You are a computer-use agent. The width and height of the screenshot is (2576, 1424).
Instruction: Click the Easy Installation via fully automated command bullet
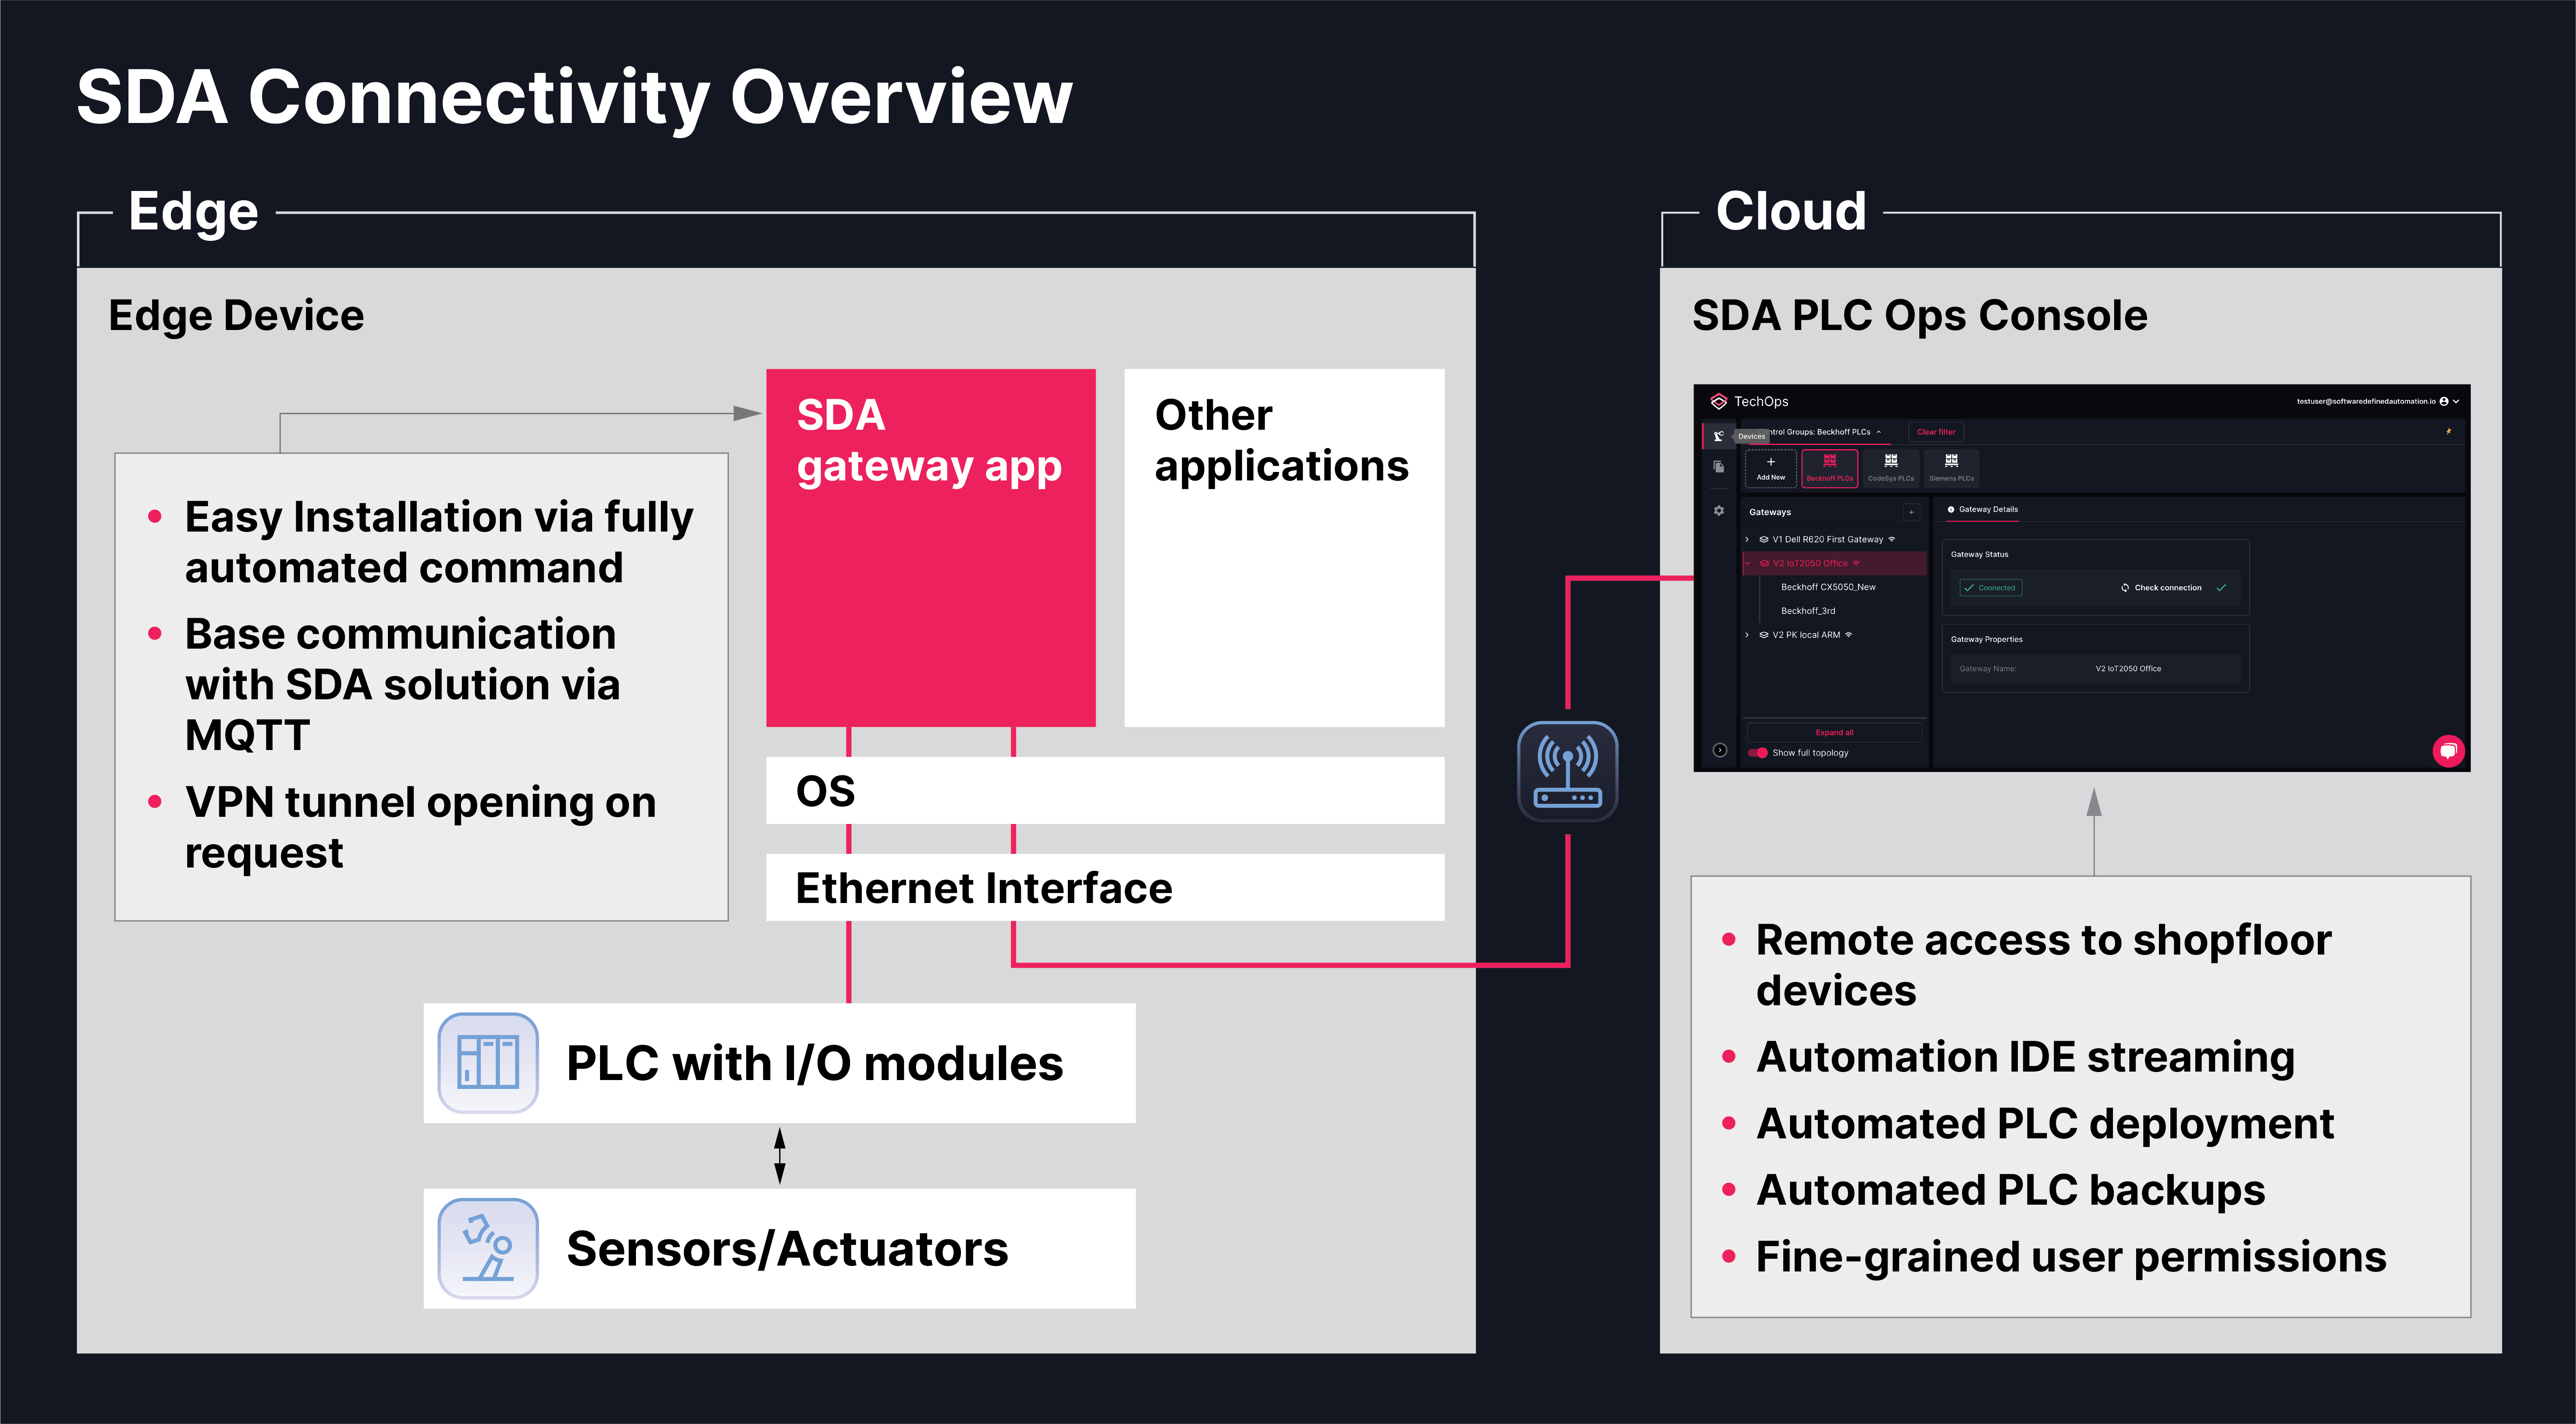[438, 543]
